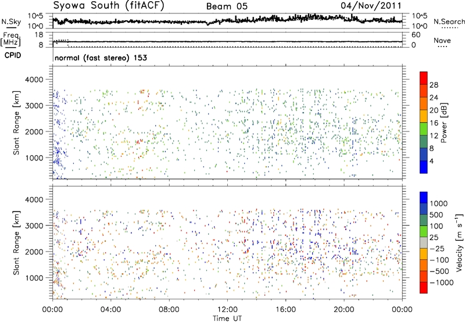Click the Velocity colorbar value '100'

[437, 226]
